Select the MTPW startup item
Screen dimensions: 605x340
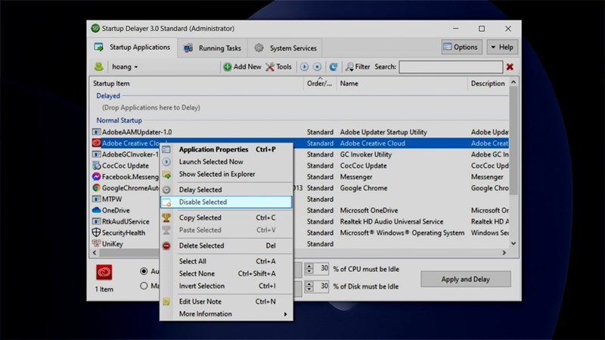tap(299, 199)
